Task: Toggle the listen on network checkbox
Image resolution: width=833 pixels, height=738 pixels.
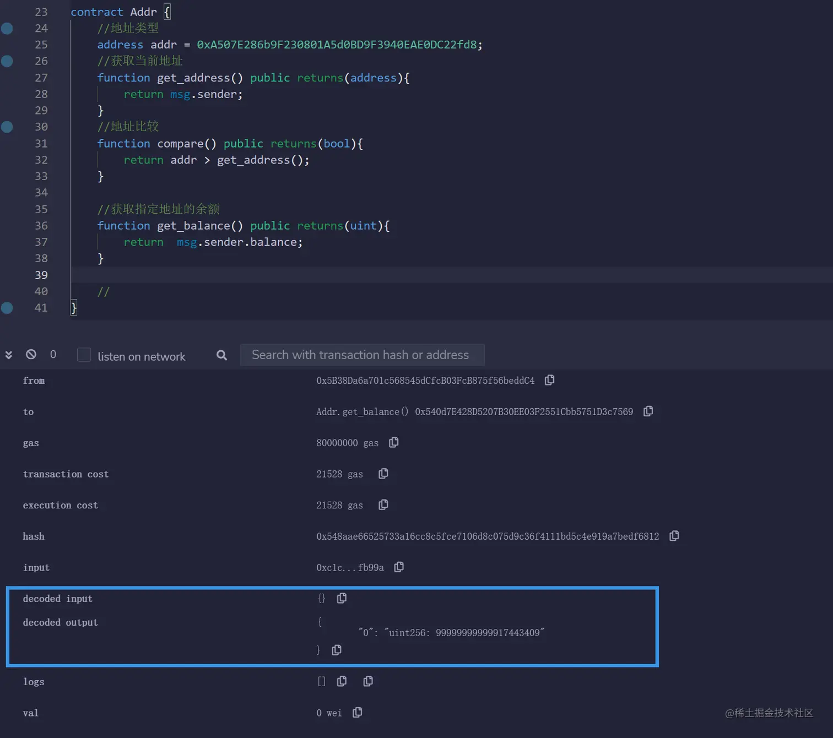Action: [x=84, y=355]
